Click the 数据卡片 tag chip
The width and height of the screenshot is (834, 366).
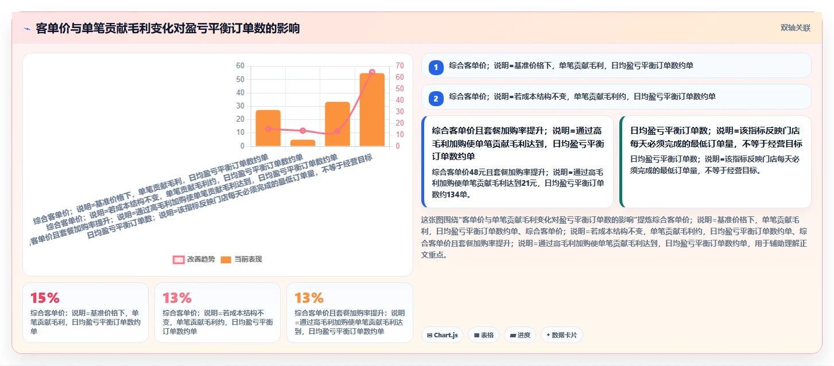pos(562,335)
